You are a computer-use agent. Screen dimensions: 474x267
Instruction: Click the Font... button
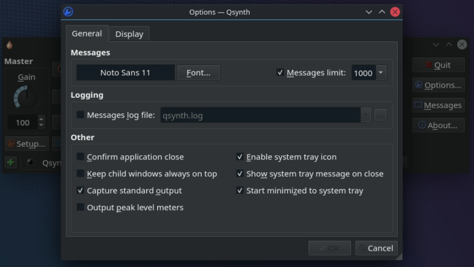[198, 73]
